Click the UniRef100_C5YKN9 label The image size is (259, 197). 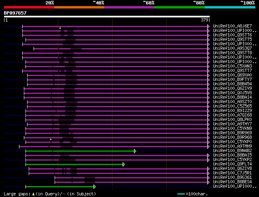click(232, 129)
